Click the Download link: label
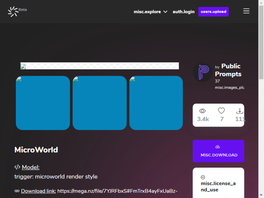This screenshot has width=264, height=198. pyautogui.click(x=38, y=191)
